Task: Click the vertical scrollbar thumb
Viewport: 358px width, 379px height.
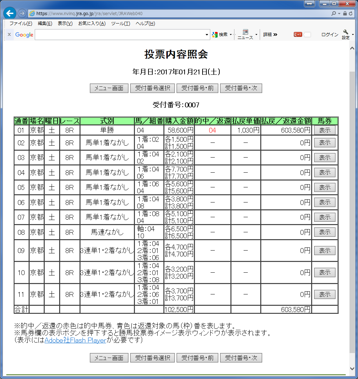Action: [352, 212]
